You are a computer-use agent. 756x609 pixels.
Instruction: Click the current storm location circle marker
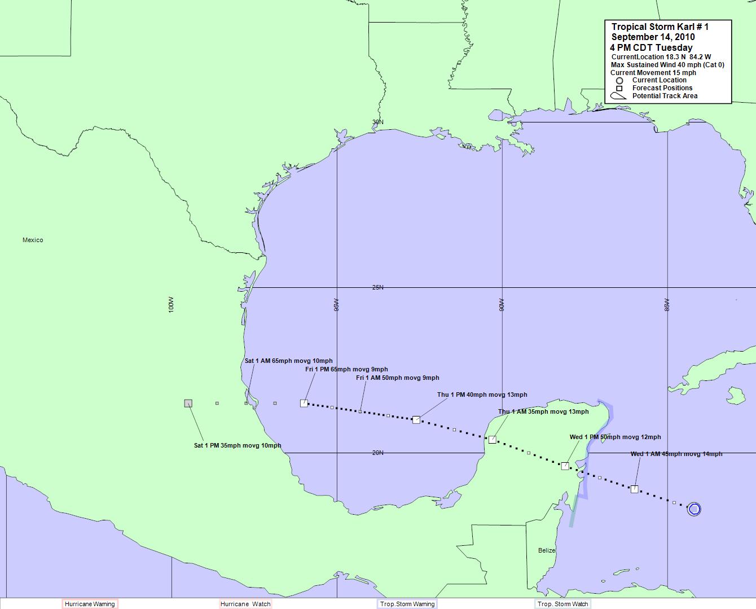695,509
